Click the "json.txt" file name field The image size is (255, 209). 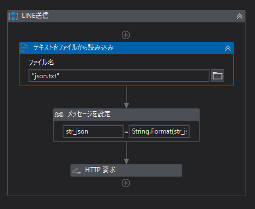pyautogui.click(x=119, y=76)
